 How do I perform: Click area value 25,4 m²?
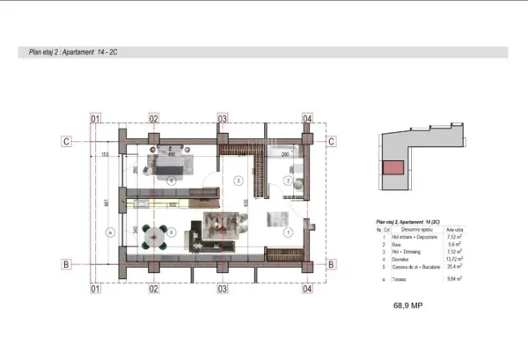click(x=455, y=267)
